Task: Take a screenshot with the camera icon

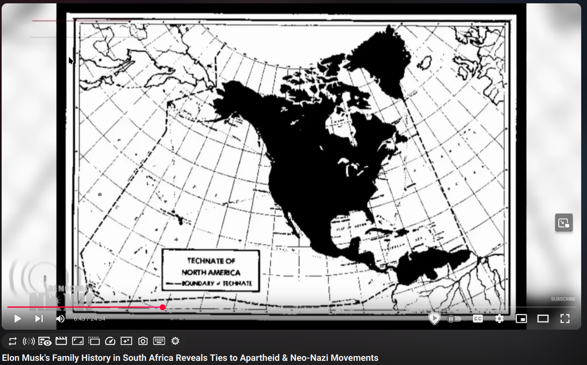Action: [x=143, y=341]
